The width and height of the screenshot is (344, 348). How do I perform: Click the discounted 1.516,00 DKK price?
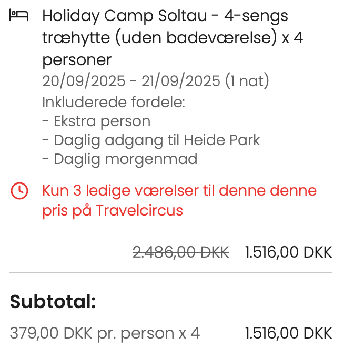[x=288, y=252]
